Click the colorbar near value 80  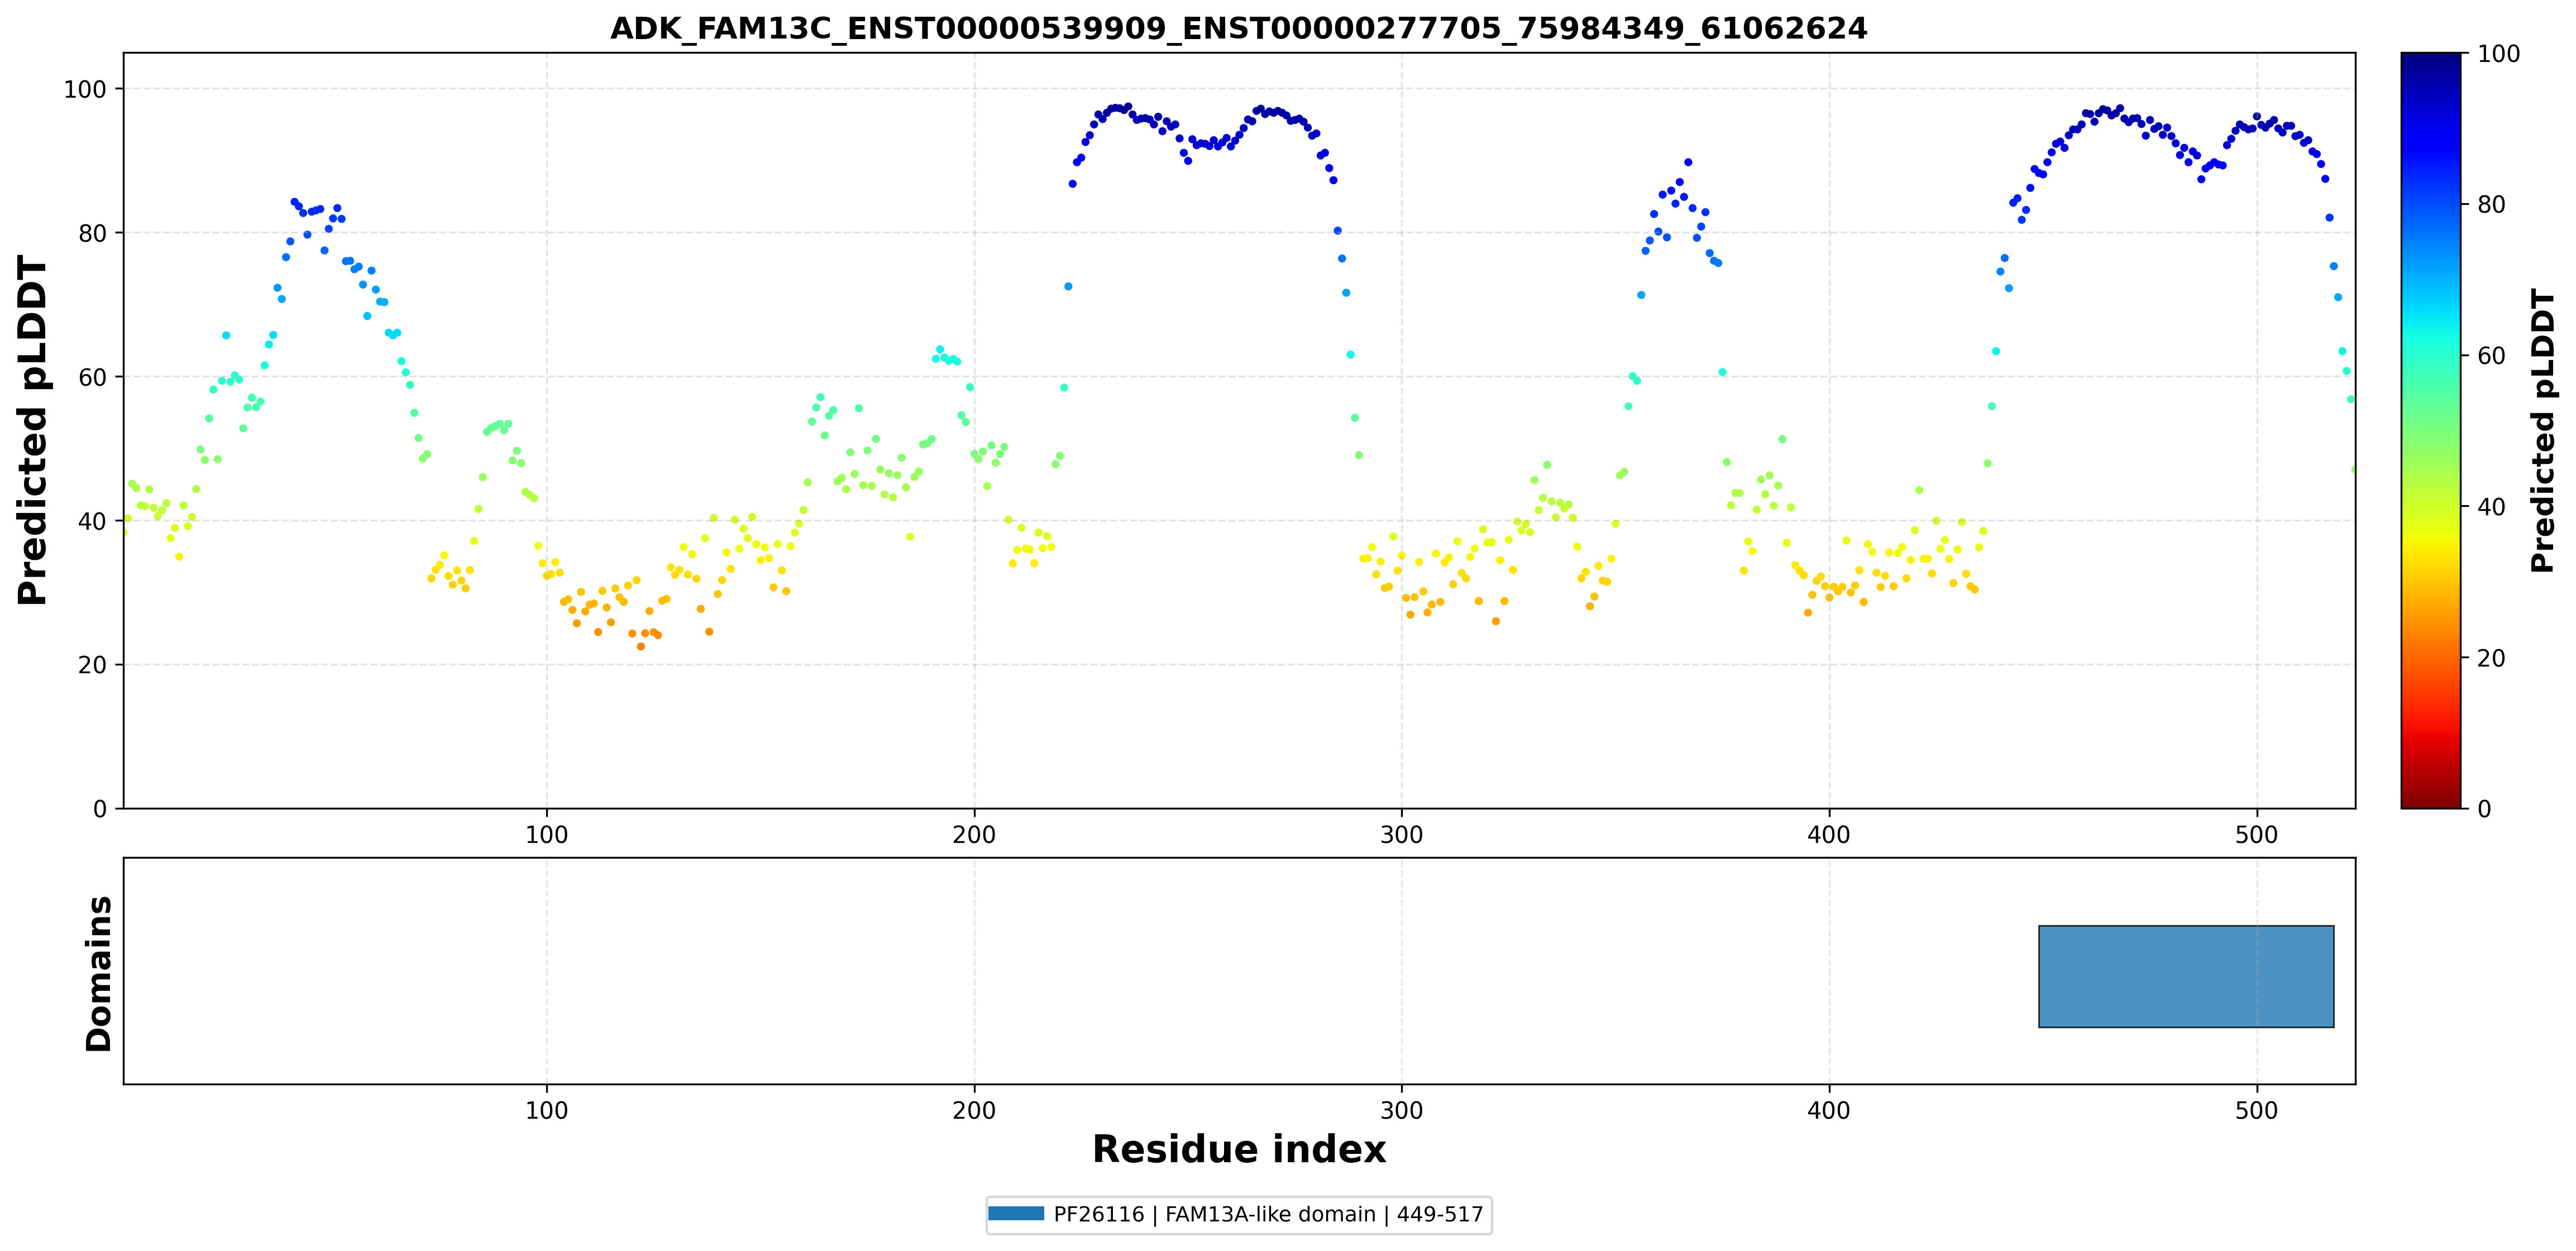coord(2430,204)
